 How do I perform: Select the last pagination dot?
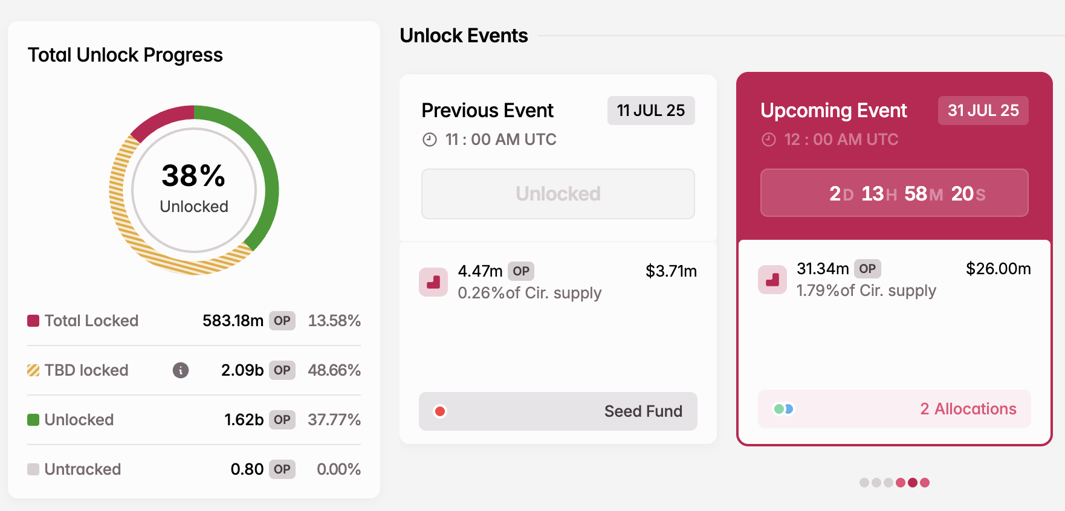coord(926,482)
